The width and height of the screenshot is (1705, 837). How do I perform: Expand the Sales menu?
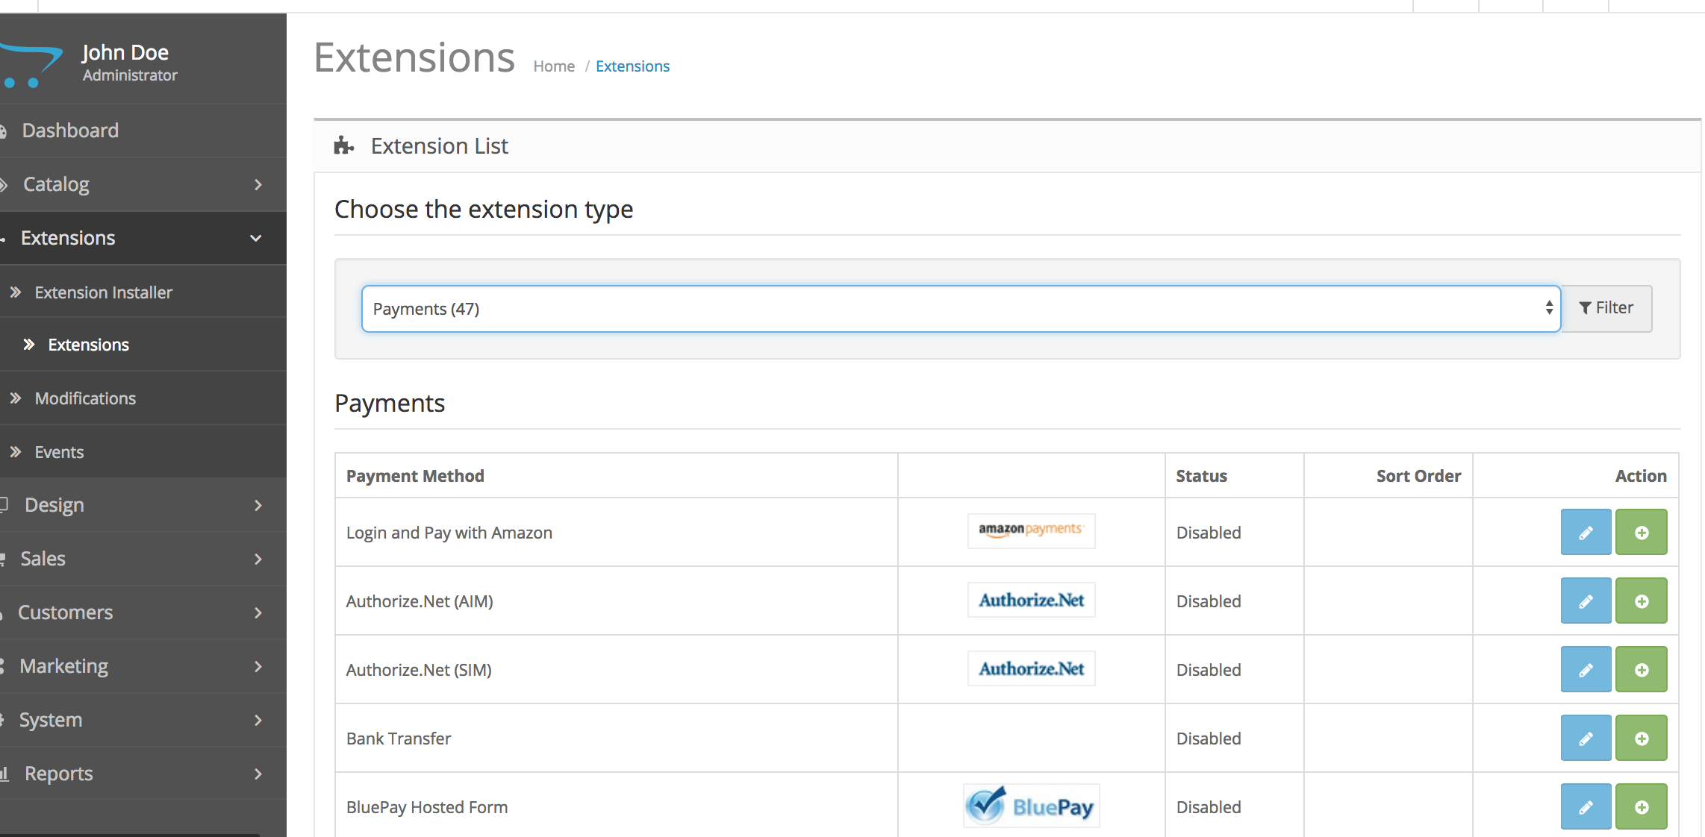[x=143, y=559]
